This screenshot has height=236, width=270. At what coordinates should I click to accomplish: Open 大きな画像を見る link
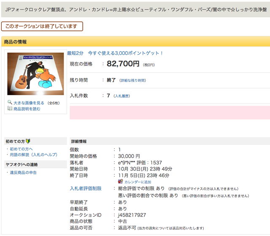(29, 103)
